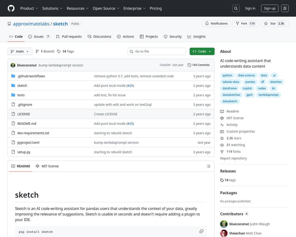296x237 pixels.
Task: Click the commit history clock icon
Action: (189, 65)
